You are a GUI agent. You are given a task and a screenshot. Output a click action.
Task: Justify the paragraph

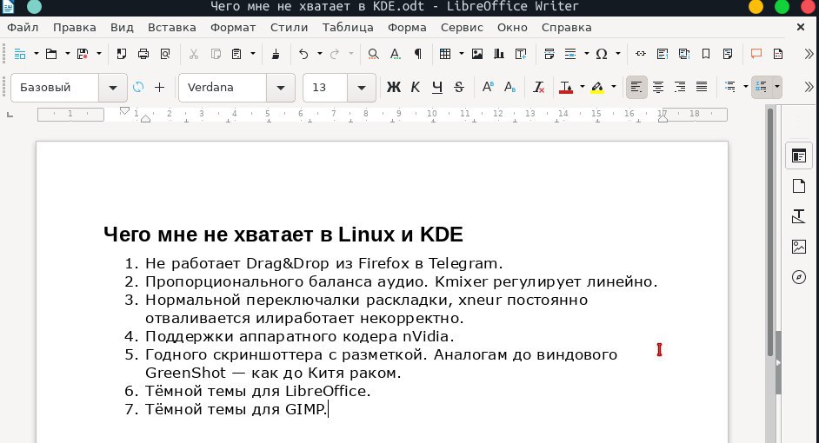[702, 87]
